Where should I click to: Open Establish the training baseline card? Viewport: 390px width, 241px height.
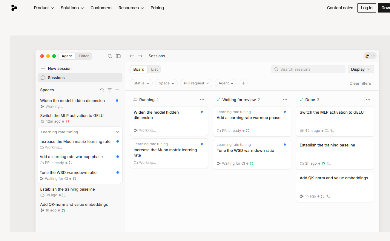coord(335,154)
